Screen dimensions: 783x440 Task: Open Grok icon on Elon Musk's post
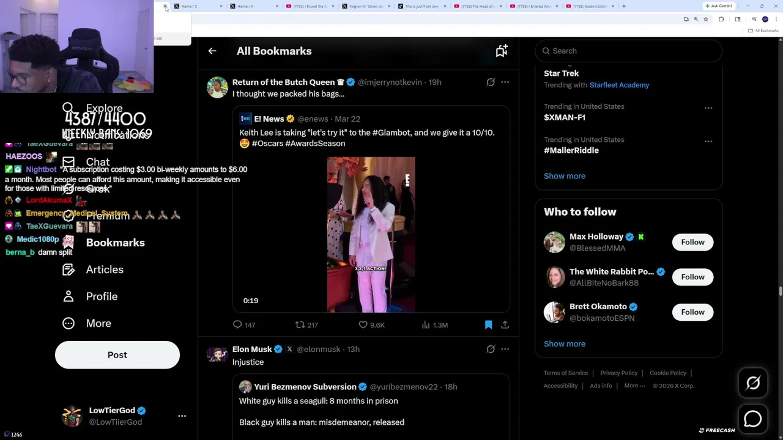[x=491, y=349]
